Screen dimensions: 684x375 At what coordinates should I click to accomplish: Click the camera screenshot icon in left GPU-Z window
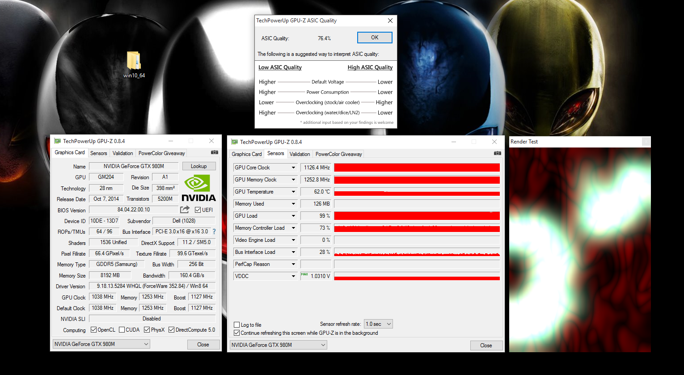point(215,152)
